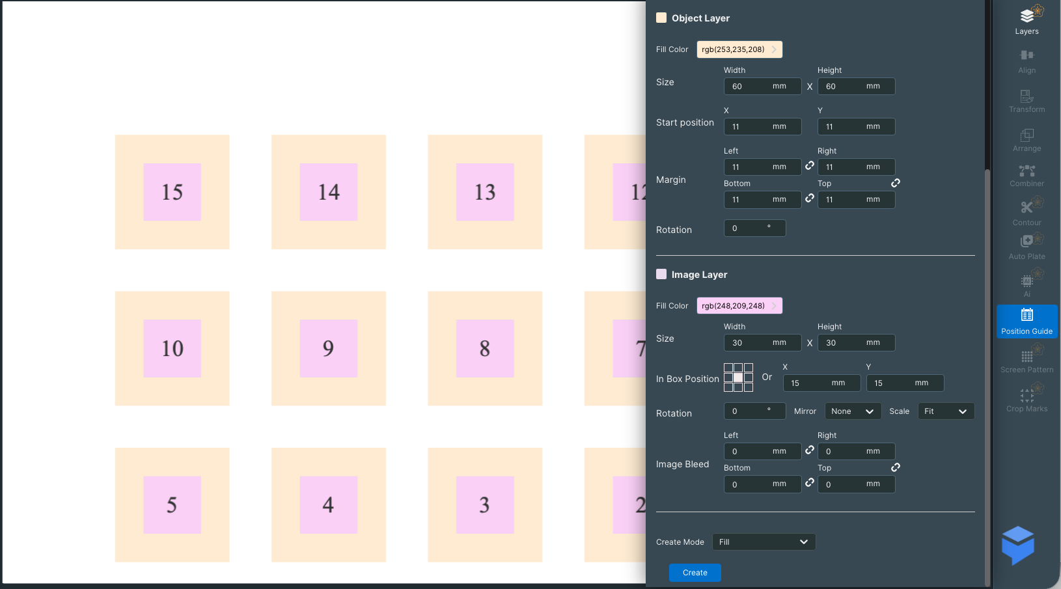Open the Screen Pattern tool
The width and height of the screenshot is (1061, 589).
(x=1027, y=361)
